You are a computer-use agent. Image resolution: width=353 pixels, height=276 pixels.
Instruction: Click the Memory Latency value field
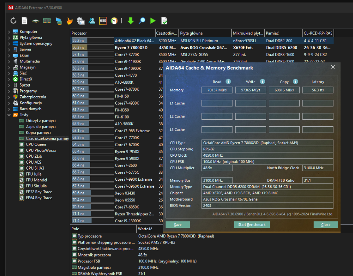(x=318, y=90)
